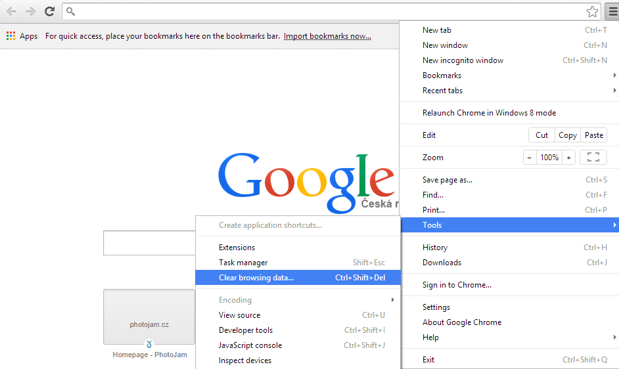Viewport: 619px width, 369px height.
Task: Click the browser back arrow icon
Action: 11,11
